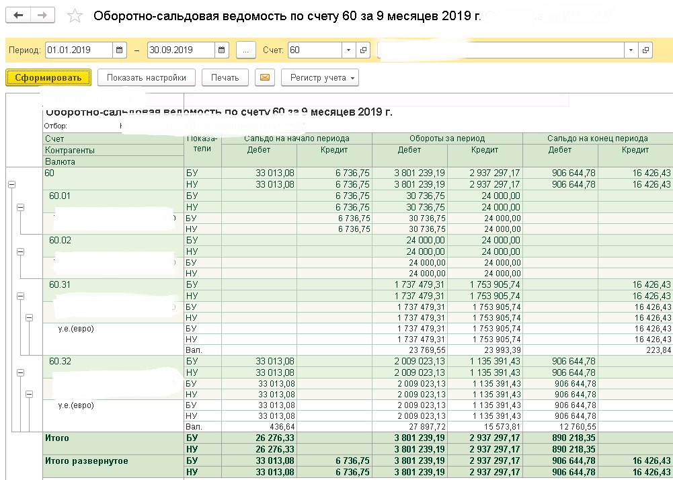Select cell 12 760,55 closing currency balance
Image resolution: width=673 pixels, height=480 pixels.
[560, 427]
